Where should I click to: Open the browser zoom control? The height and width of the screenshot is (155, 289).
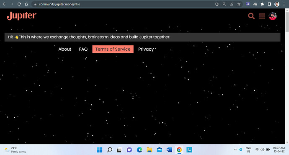click(x=224, y=4)
